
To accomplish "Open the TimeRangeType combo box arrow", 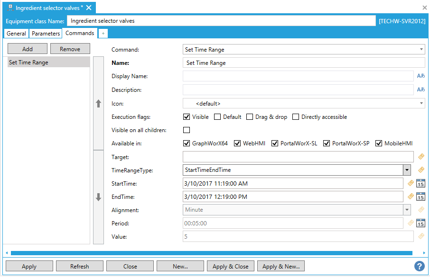I will [x=407, y=170].
